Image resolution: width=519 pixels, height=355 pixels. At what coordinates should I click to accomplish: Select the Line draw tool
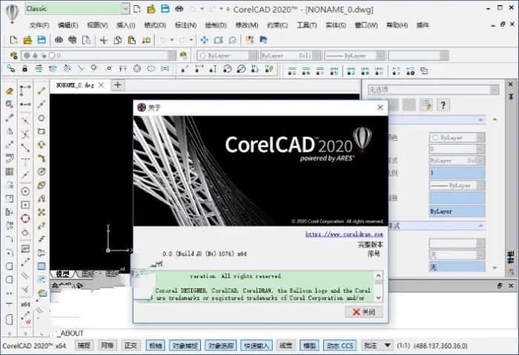[42, 91]
